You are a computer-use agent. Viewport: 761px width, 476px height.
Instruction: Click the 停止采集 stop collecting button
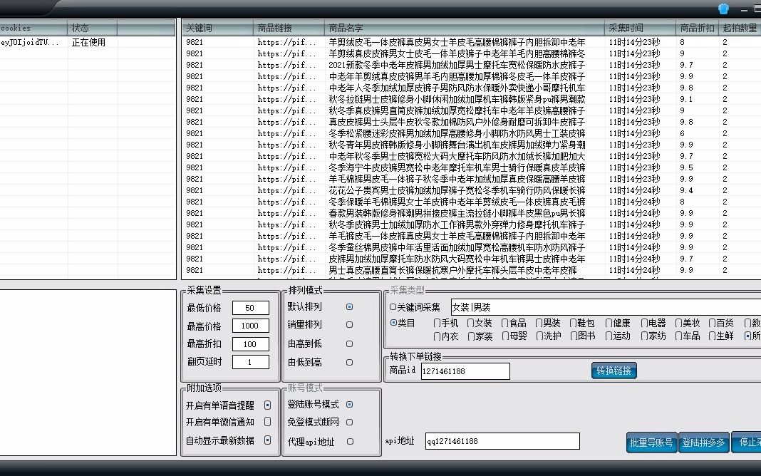747,441
